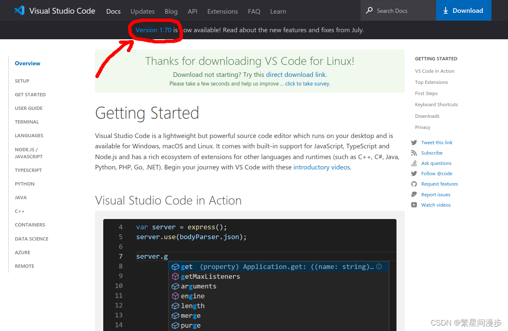Click the cube icon beside arguments
Viewport: 508px width, 331px height.
(x=175, y=286)
